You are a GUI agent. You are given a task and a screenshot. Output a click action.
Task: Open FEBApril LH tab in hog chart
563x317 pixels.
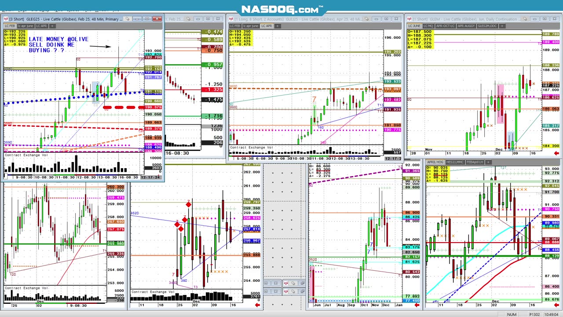475,162
